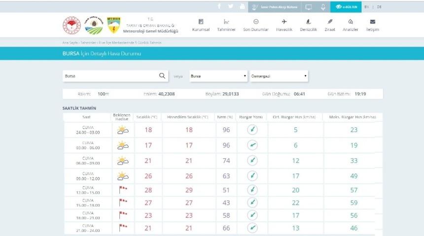The image size is (424, 236).
Task: Click partly cloudy icon for 06.00 - 09.00
Action: click(x=123, y=161)
